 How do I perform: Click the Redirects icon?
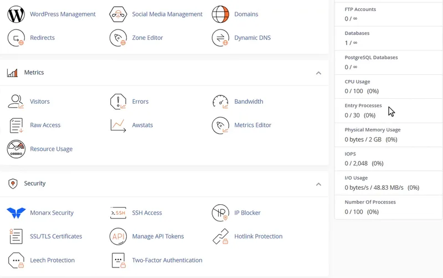point(16,38)
